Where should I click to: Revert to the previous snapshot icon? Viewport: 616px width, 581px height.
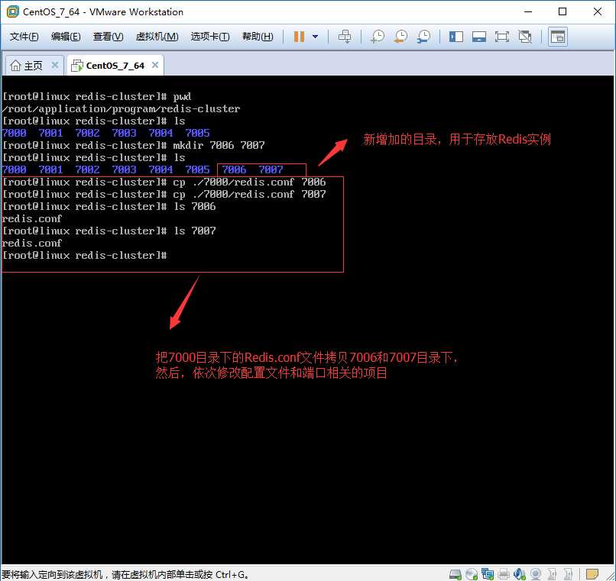(x=400, y=37)
